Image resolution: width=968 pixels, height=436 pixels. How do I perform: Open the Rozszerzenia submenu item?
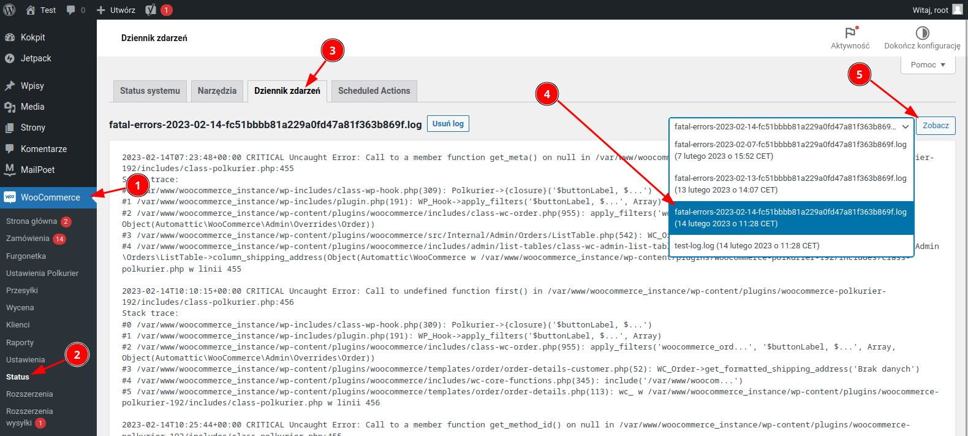(x=29, y=394)
